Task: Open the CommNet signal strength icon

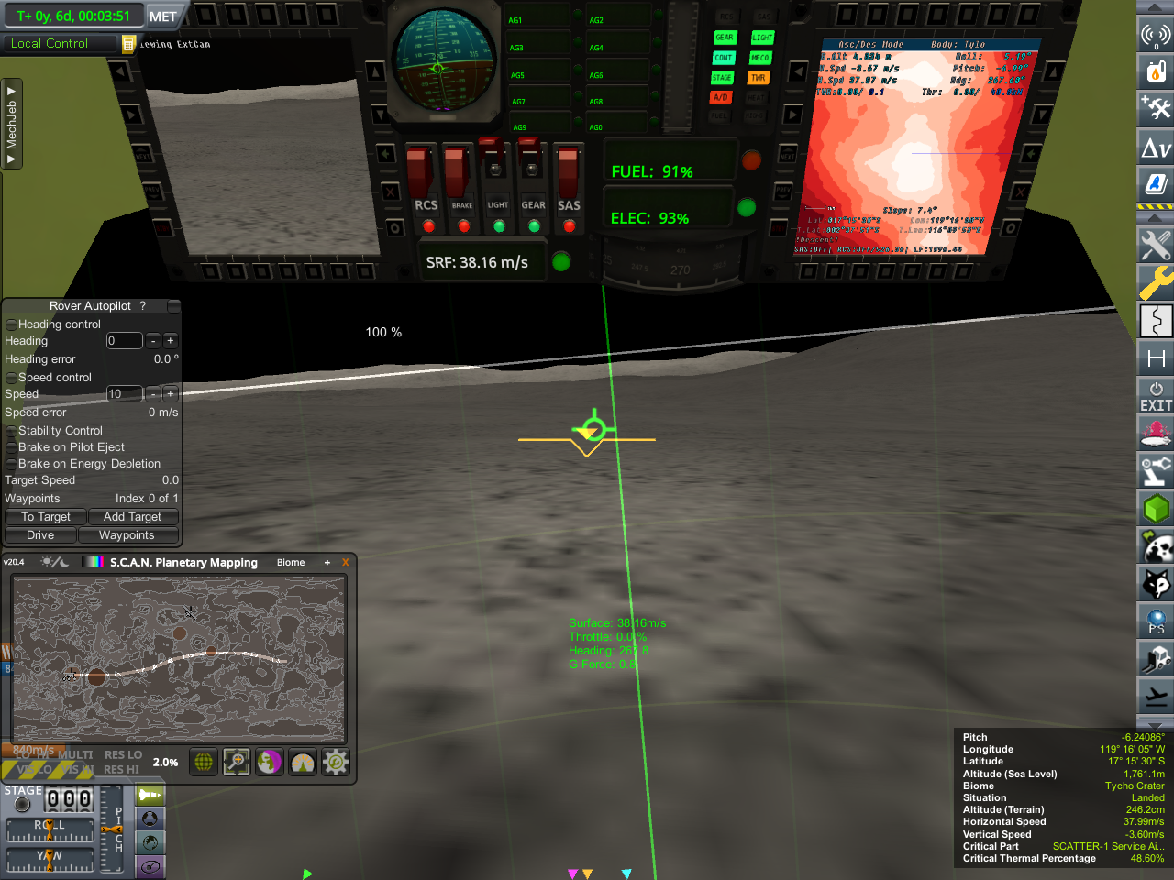Action: coord(1156,36)
